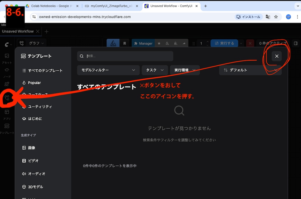
Task: Open the アプリ sidebar panel
Action: click(x=6, y=112)
